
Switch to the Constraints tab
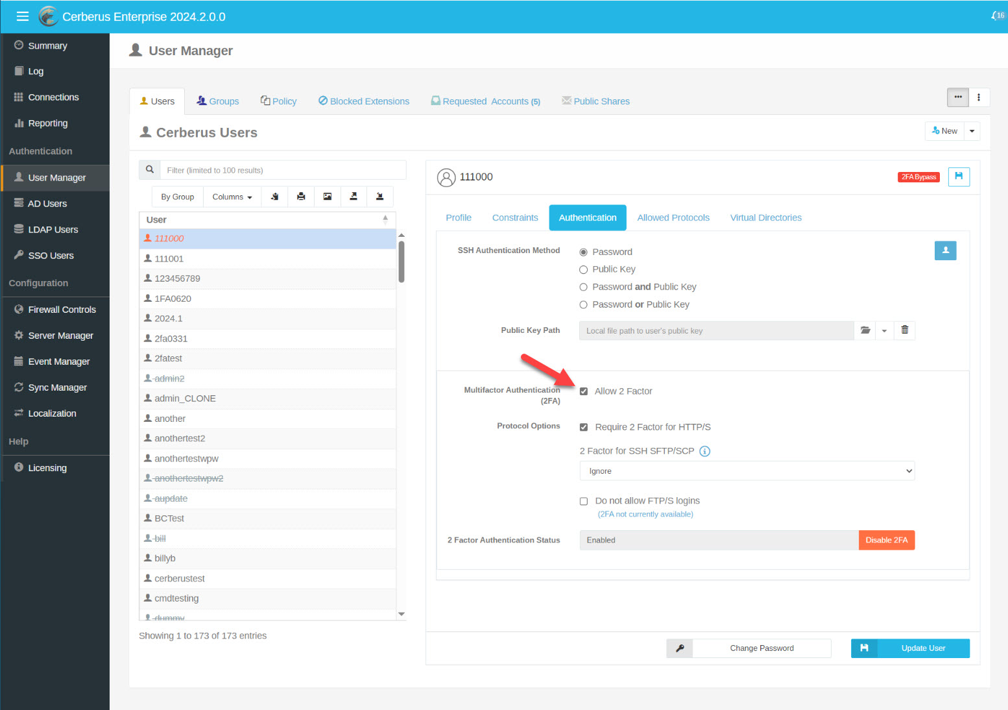tap(515, 217)
